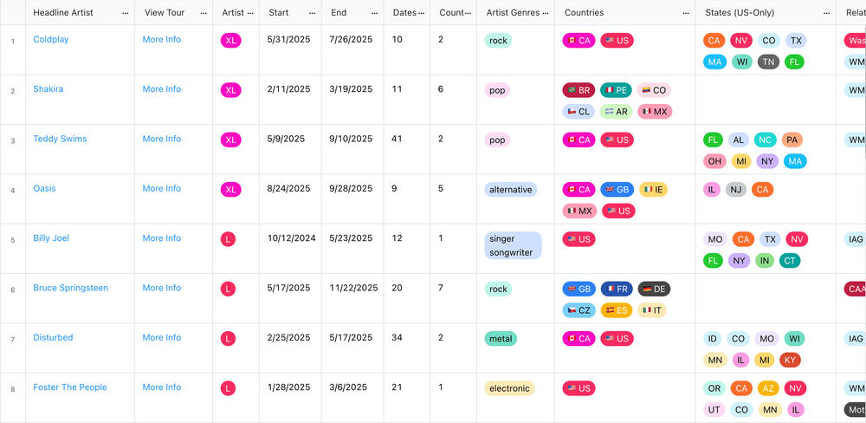Viewport: 866px width, 423px height.
Task: Click the L size badge for Billy Joel
Action: pos(228,239)
